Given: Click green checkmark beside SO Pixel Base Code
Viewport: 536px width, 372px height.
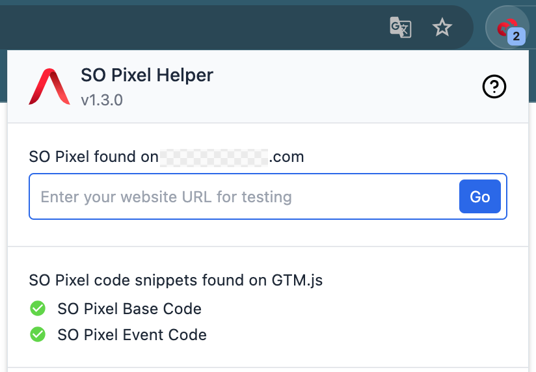Looking at the screenshot, I should (38, 308).
